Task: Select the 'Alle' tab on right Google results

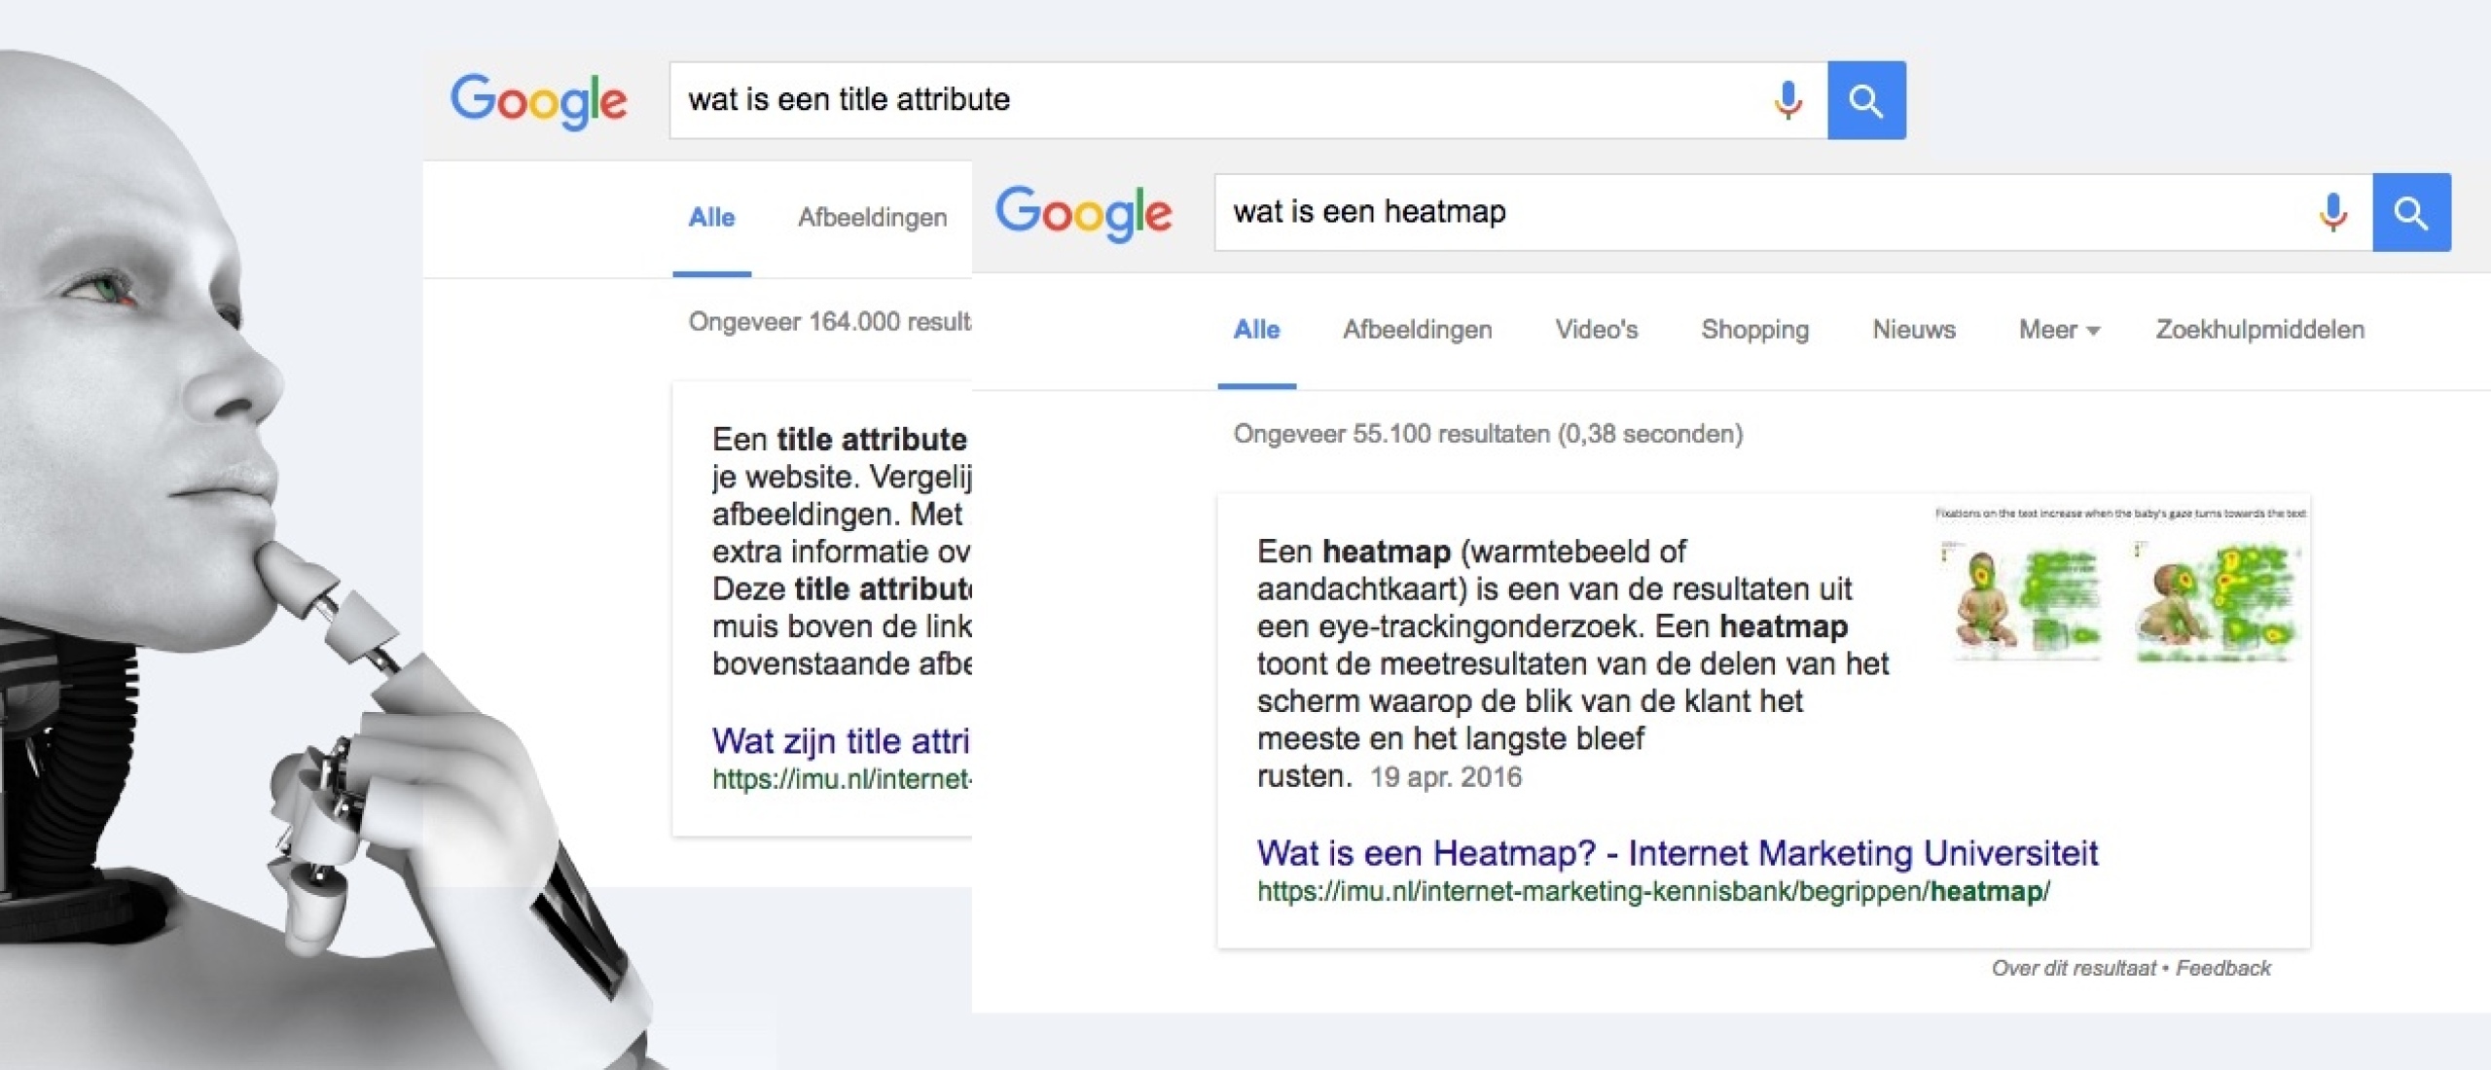Action: (x=1255, y=329)
